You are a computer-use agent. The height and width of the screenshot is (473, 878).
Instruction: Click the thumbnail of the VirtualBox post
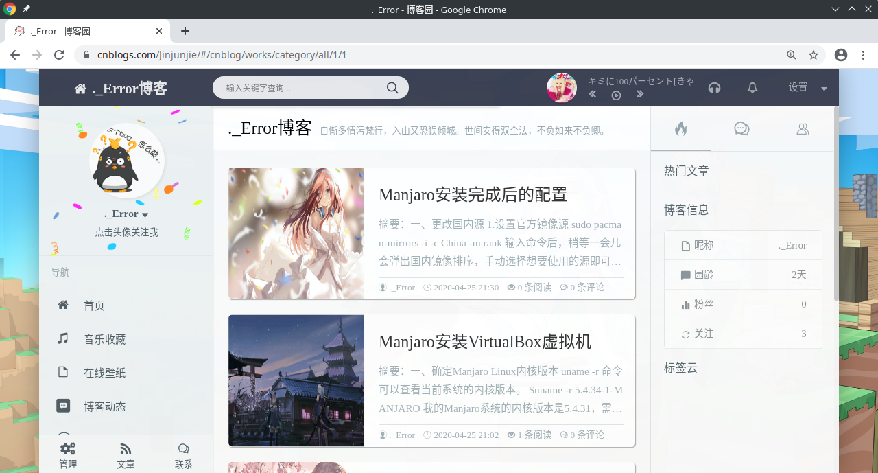[x=296, y=380]
